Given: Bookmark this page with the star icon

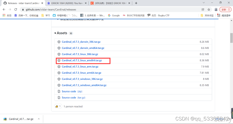Looking at the screenshot, I should tap(209, 9).
